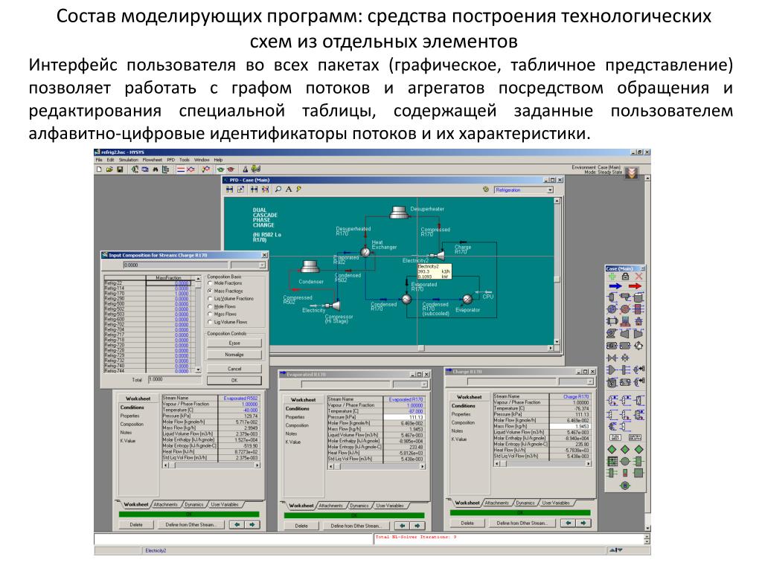Click the green icon atop the Case palette
The width and height of the screenshot is (762, 571).
click(x=612, y=277)
